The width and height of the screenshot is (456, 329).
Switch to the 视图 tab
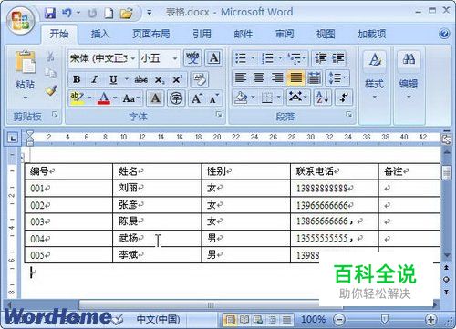click(326, 34)
